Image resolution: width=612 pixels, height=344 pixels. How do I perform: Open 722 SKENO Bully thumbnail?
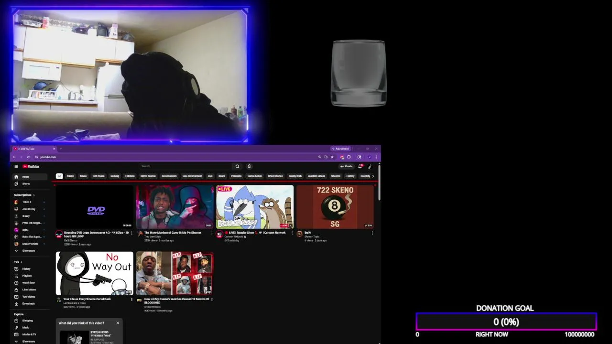point(335,207)
